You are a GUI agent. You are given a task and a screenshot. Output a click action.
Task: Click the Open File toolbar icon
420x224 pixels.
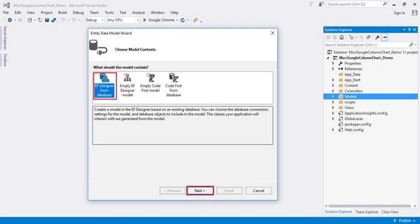click(40, 20)
